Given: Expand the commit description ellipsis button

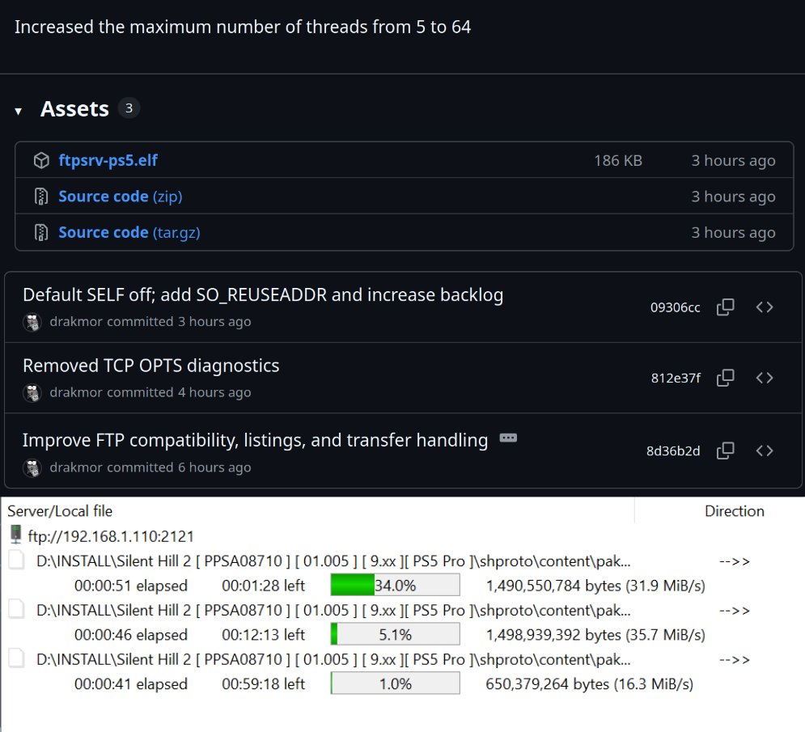Looking at the screenshot, I should [508, 438].
